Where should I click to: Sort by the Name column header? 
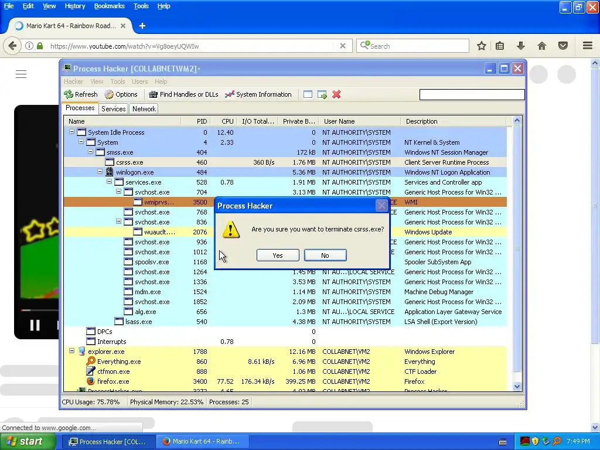(x=122, y=121)
